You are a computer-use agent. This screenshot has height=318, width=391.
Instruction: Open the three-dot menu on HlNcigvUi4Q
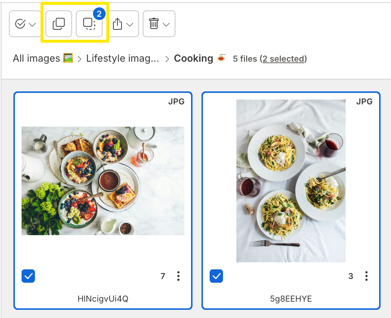[178, 276]
